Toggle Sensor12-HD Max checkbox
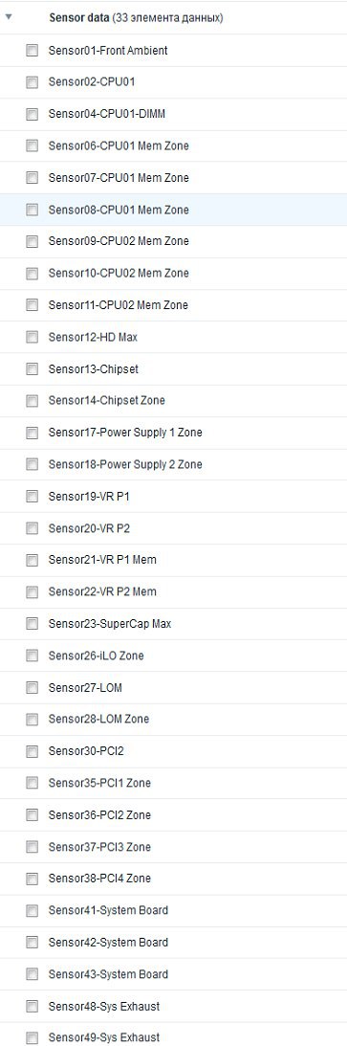This screenshot has width=347, height=1046. [x=32, y=338]
